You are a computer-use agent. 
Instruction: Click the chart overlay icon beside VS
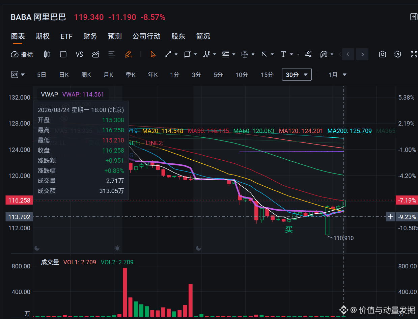[96, 54]
